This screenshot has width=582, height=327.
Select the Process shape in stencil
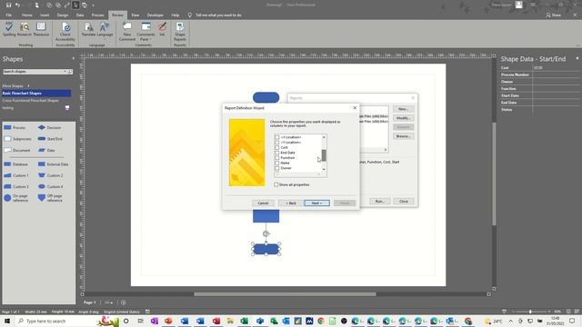[x=15, y=127]
